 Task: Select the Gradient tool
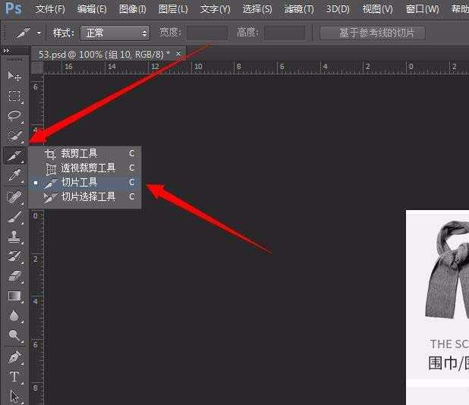[x=14, y=296]
